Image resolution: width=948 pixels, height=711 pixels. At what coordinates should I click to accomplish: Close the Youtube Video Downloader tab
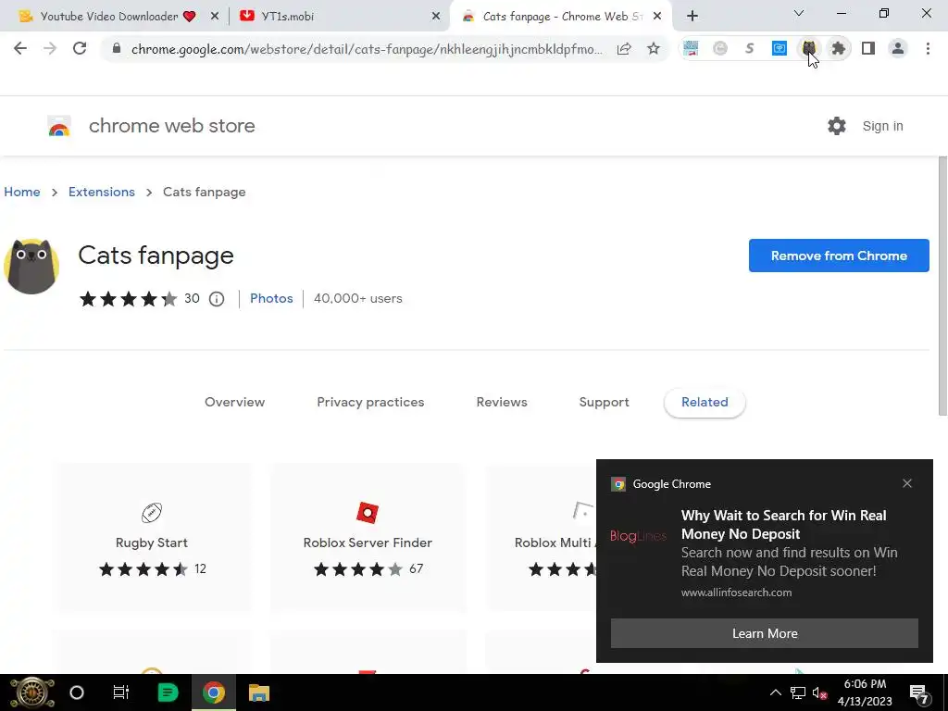[215, 17]
